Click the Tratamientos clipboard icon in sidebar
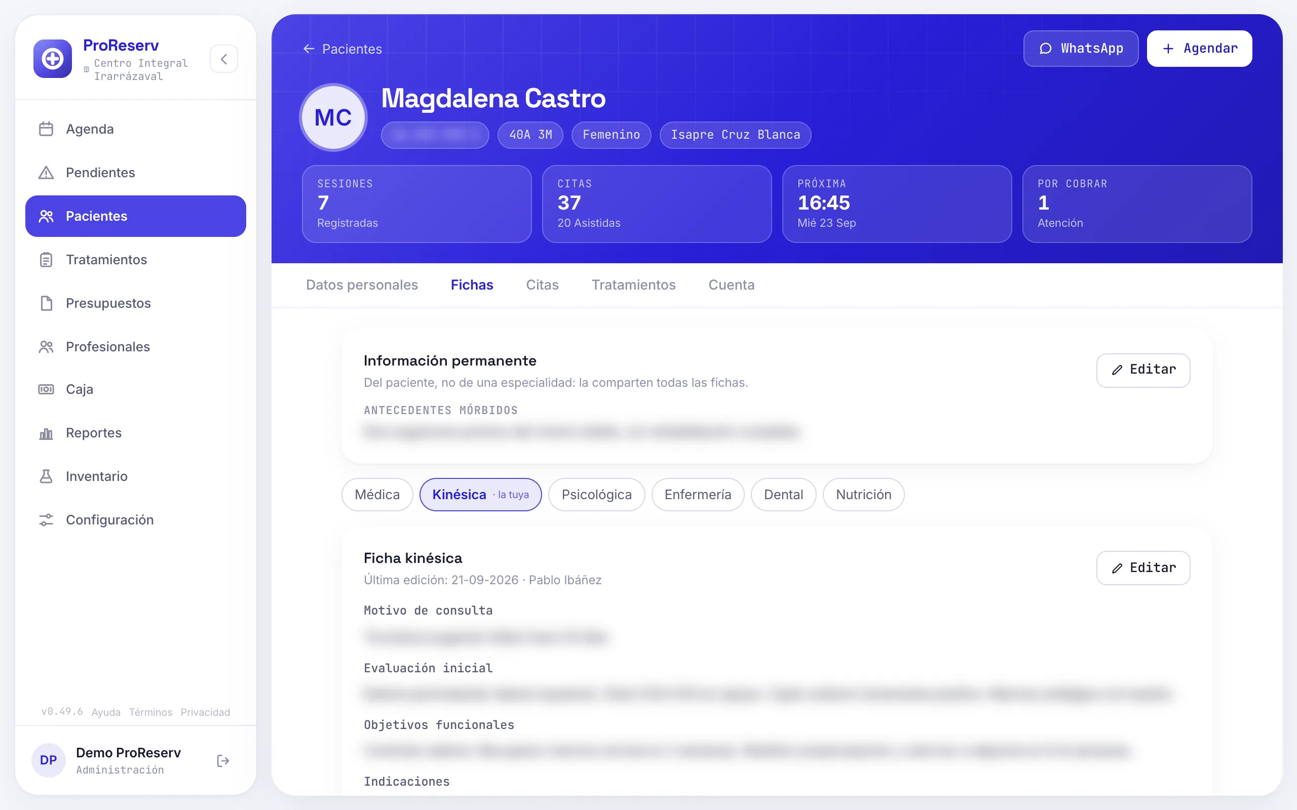 (x=46, y=260)
